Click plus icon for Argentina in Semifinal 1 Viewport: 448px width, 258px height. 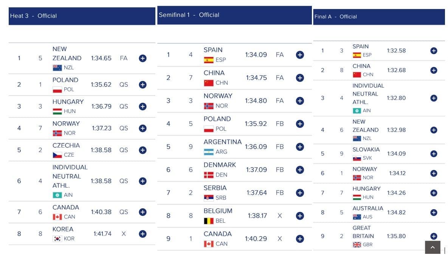click(x=300, y=147)
